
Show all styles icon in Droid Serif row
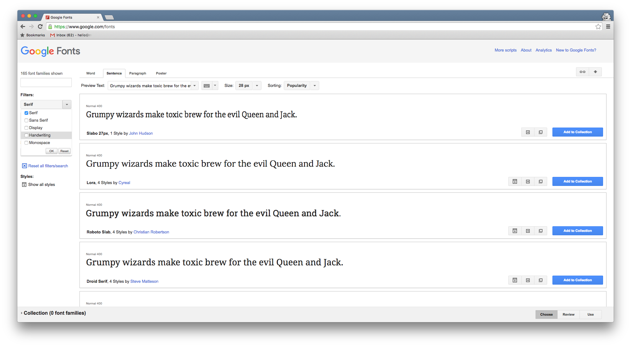[x=515, y=280]
